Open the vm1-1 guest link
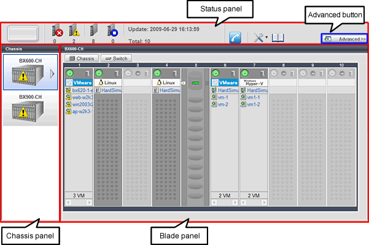369x245 pixels. pyautogui.click(x=254, y=98)
